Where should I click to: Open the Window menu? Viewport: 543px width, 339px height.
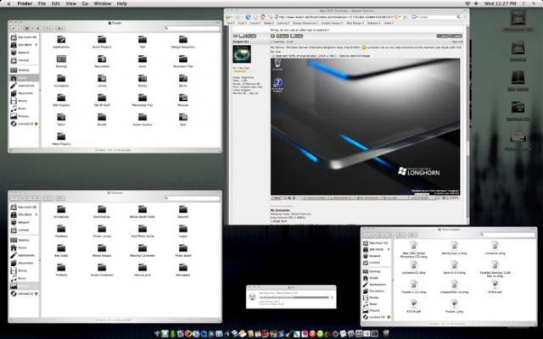103,3
